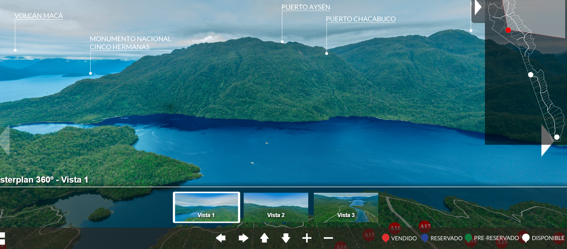This screenshot has height=249, width=567.
Task: Tilt the view up with the arrow
Action: (264, 238)
